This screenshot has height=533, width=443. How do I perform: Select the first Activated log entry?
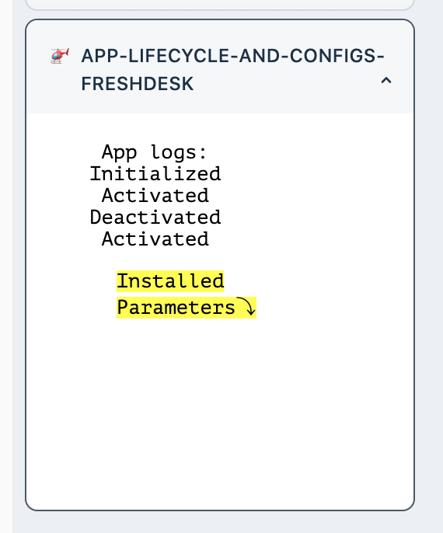pos(155,196)
